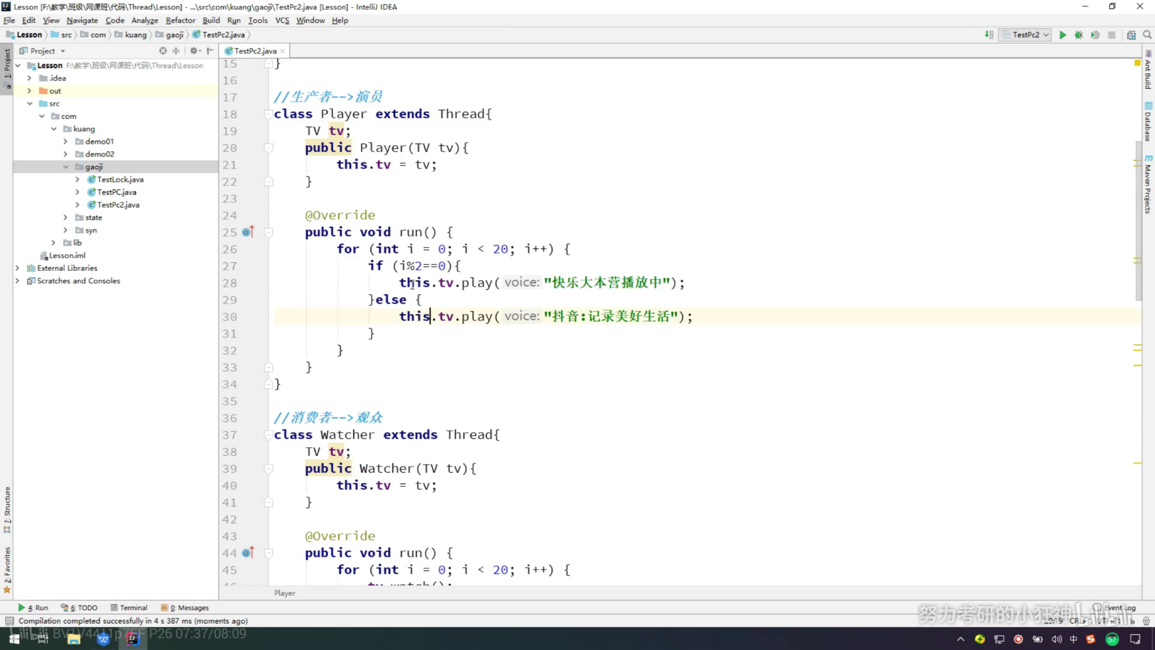This screenshot has height=650, width=1155.
Task: Open the Refactor menu
Action: 180,20
